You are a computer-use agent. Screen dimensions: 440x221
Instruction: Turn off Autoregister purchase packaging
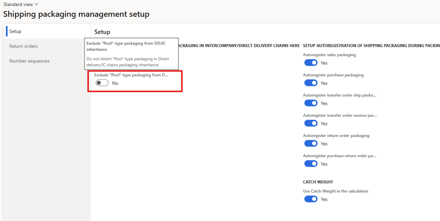(311, 83)
